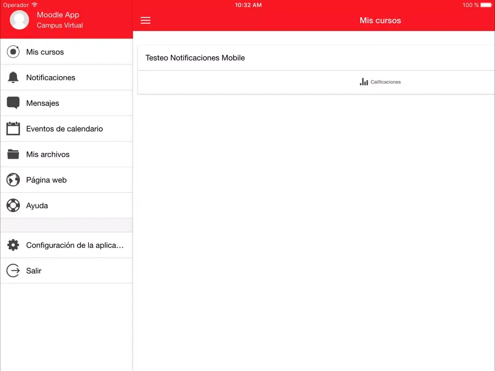This screenshot has width=495, height=371.
Task: Click the Ayuda lifebuoy icon
Action: coord(13,206)
